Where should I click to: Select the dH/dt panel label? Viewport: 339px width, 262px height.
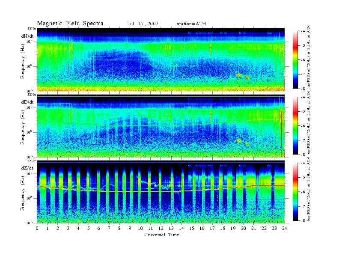[27, 36]
